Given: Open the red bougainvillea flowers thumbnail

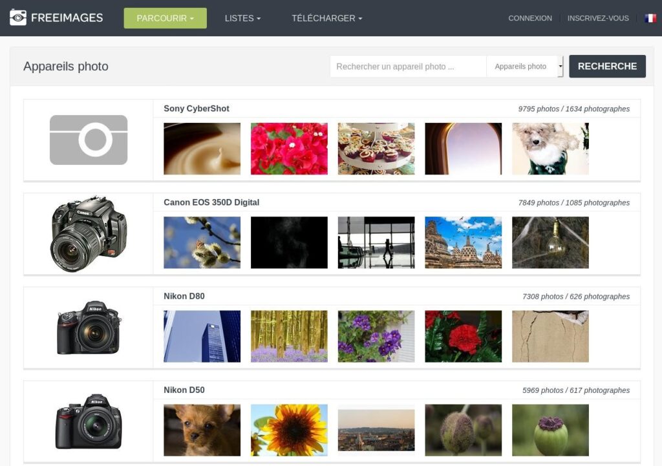Looking at the screenshot, I should 289,149.
